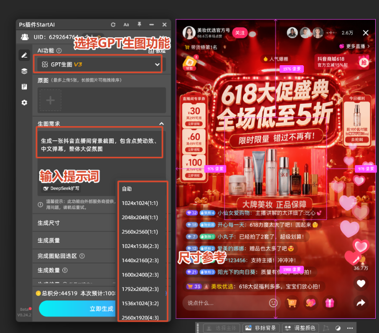Click info icon beside 生成数量
Viewport: 379px width, 333px height.
tap(65, 270)
